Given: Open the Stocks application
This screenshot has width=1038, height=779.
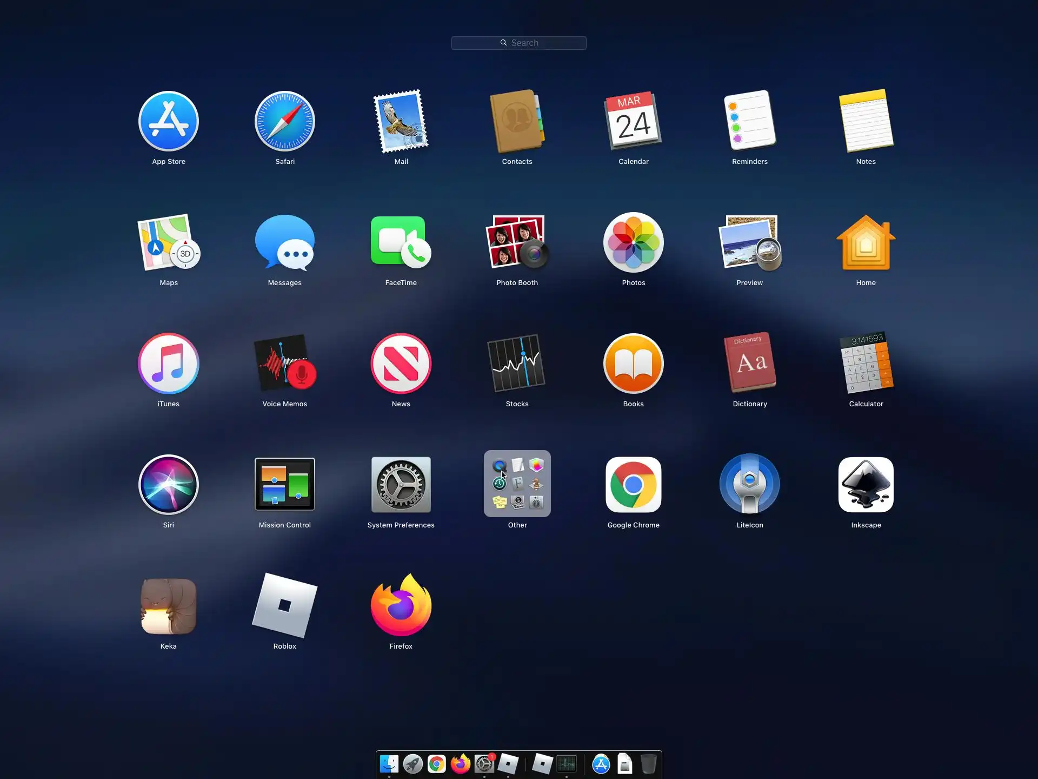Looking at the screenshot, I should pyautogui.click(x=517, y=363).
